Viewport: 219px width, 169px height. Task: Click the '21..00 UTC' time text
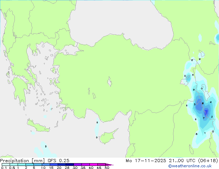point(182,161)
